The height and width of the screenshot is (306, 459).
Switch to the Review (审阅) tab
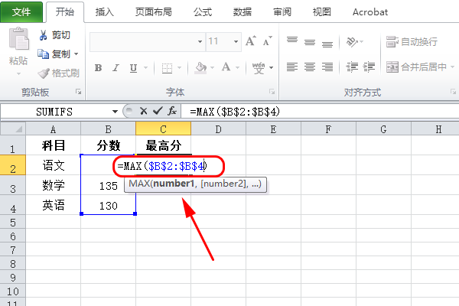[x=282, y=12]
